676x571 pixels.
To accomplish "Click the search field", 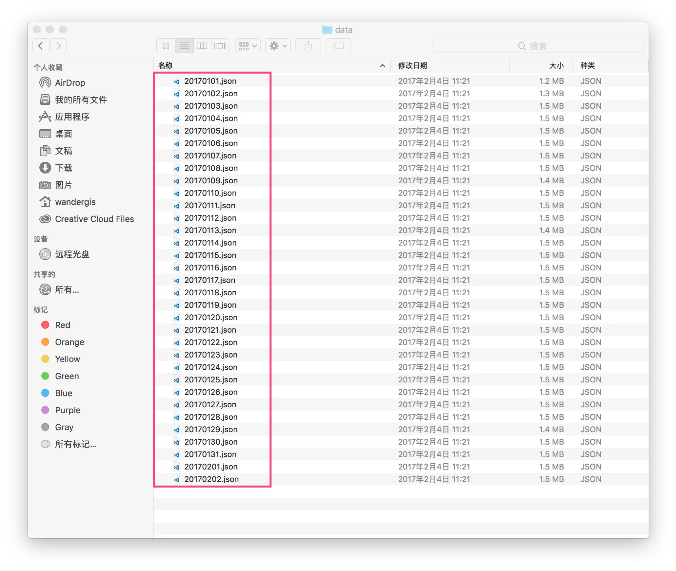I will (x=538, y=46).
